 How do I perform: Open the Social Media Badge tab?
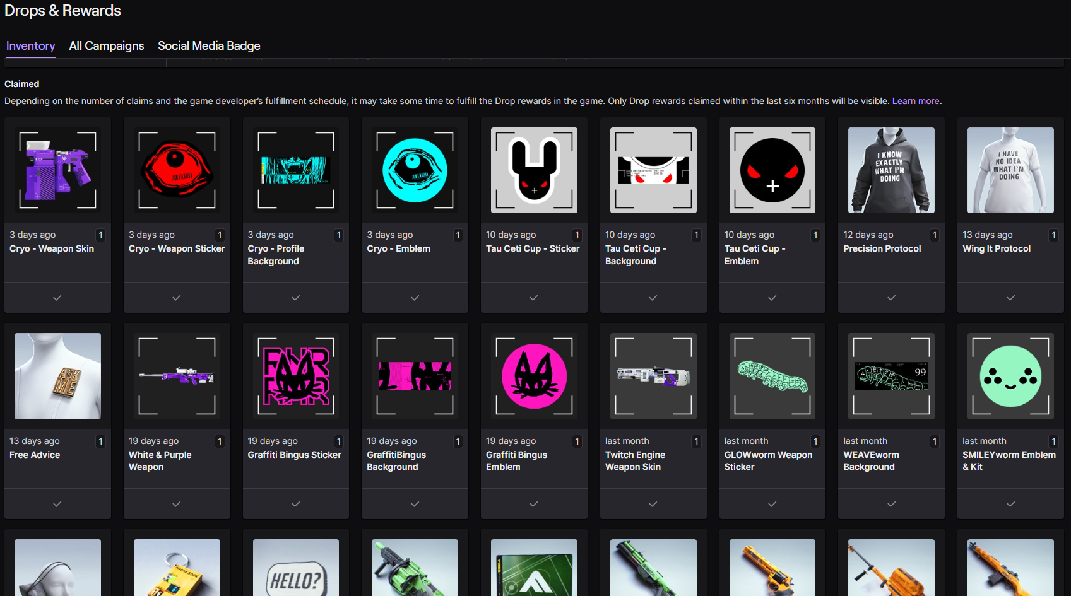coord(209,46)
